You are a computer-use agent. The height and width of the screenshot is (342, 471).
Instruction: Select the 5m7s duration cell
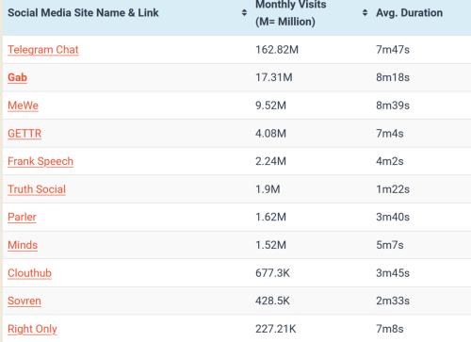[x=390, y=245]
